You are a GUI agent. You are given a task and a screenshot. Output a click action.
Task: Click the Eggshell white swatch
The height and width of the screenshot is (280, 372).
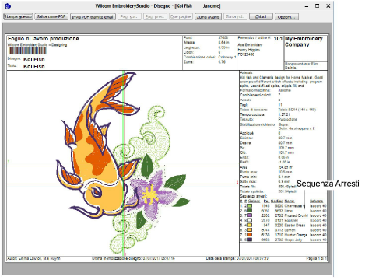(250, 220)
